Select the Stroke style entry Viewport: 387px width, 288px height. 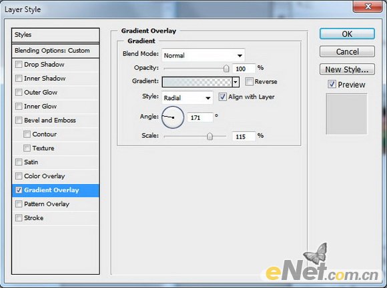tap(55, 218)
